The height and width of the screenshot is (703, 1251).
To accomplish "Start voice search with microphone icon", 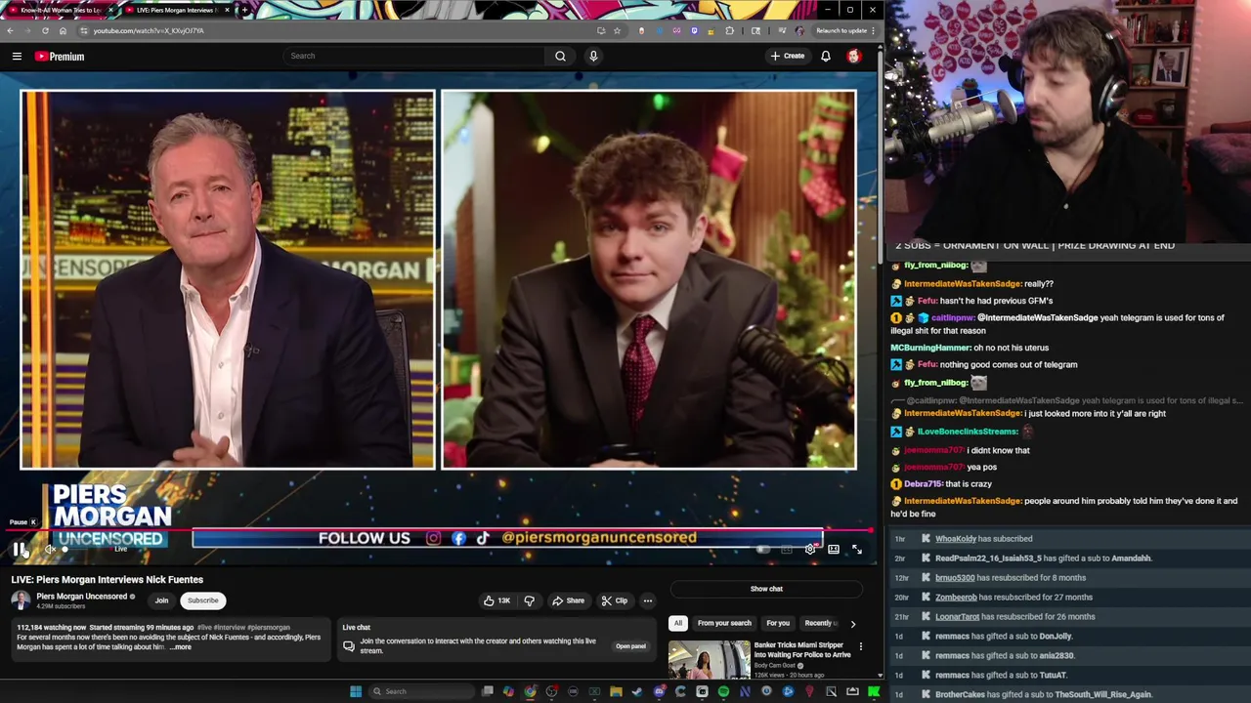I will click(593, 56).
